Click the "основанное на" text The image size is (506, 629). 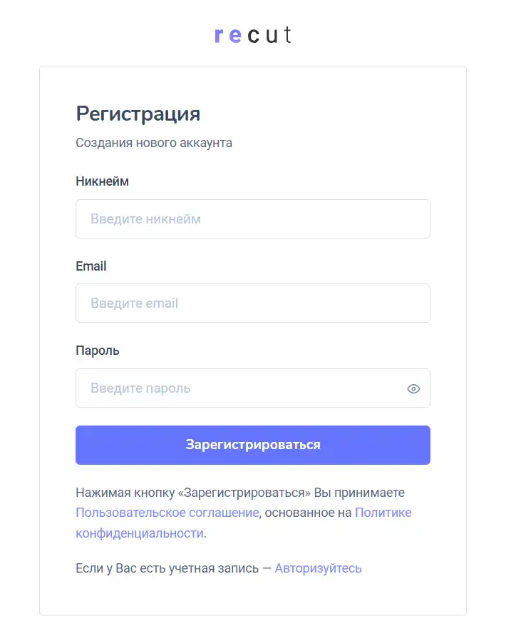click(309, 513)
